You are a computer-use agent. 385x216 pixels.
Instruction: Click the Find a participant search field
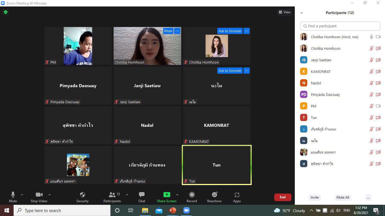(340, 26)
